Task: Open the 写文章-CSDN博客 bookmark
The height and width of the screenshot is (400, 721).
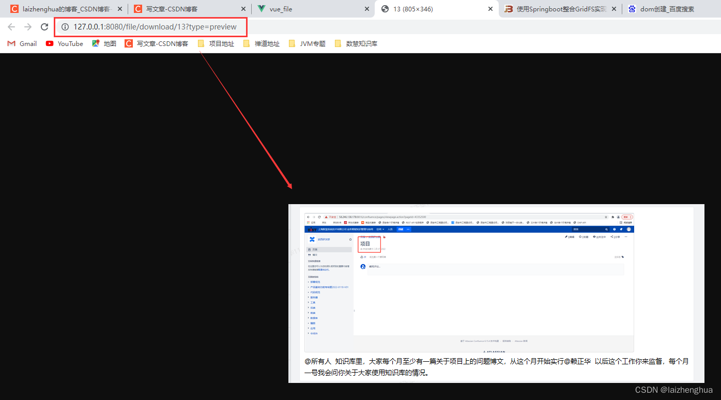Action: pos(157,44)
